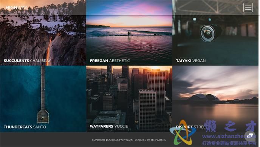
Task: Click the FREEGAN AESTHETIC caption
Action: pyautogui.click(x=110, y=61)
